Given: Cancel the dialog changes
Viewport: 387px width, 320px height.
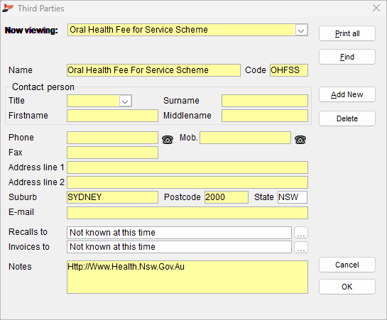Looking at the screenshot, I should (347, 265).
